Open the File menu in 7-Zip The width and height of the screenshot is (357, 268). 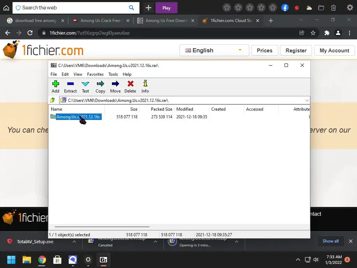click(54, 74)
